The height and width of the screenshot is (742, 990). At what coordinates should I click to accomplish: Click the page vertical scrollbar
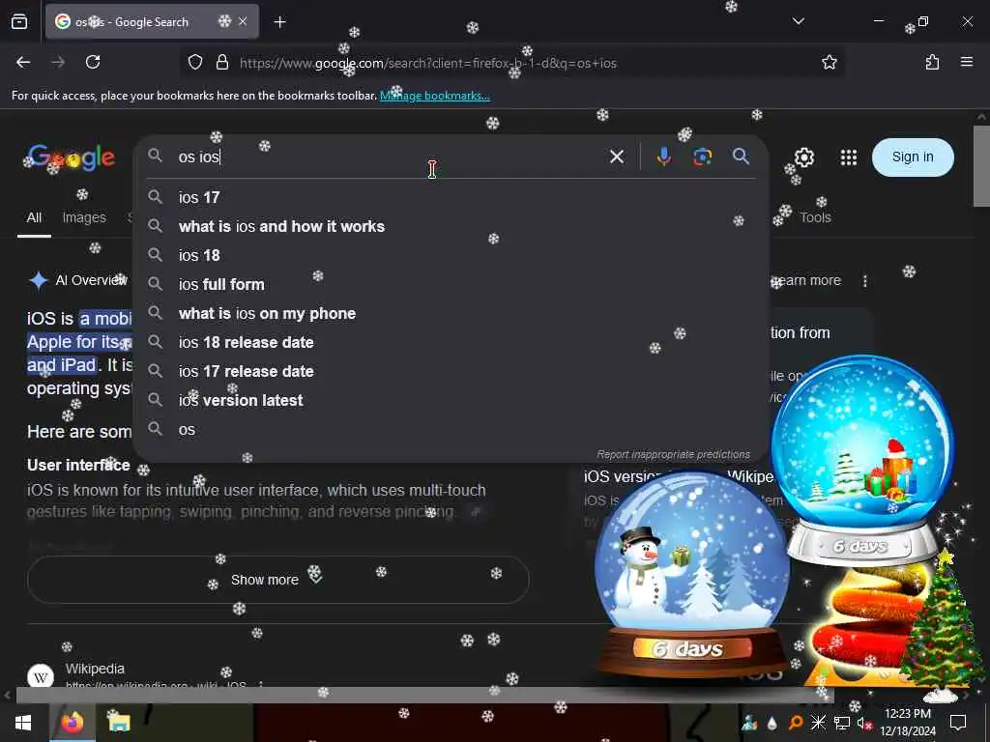(981, 166)
